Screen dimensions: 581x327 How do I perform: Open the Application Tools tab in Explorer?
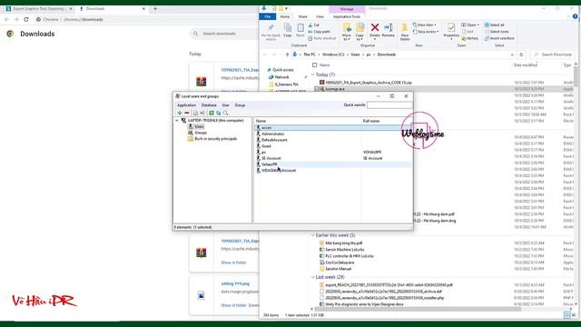click(x=346, y=16)
